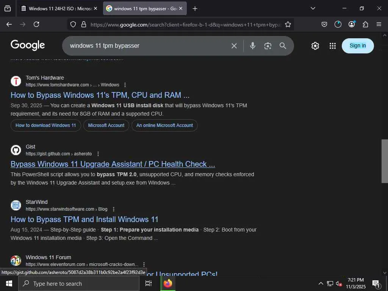
Task: Click the Windows 11 Forum favicon
Action: [16, 261]
